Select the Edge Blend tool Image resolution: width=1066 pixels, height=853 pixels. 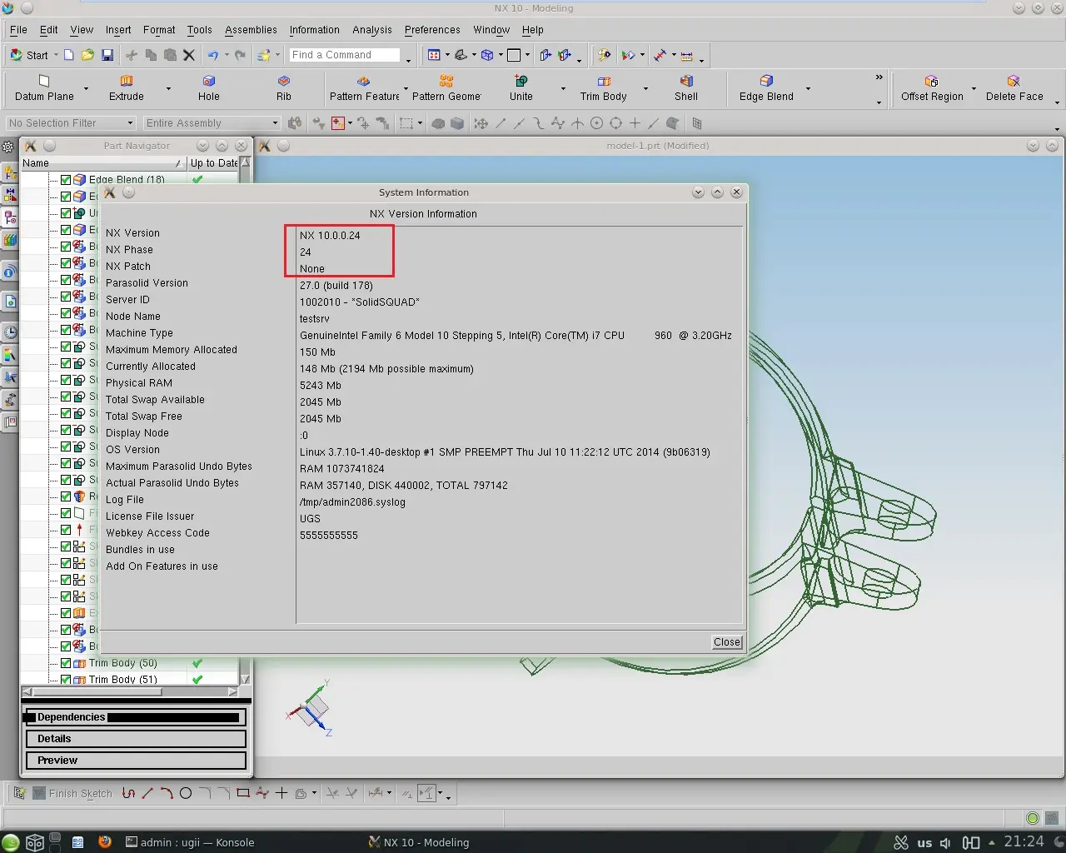766,88
